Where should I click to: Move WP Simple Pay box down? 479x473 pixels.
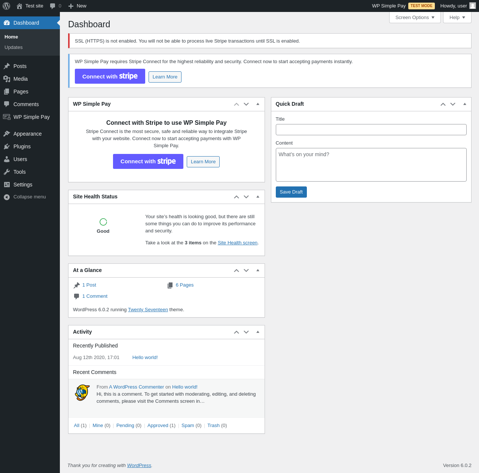click(246, 104)
